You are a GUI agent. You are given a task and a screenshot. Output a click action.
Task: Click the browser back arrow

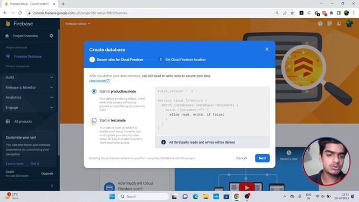pyautogui.click(x=5, y=13)
